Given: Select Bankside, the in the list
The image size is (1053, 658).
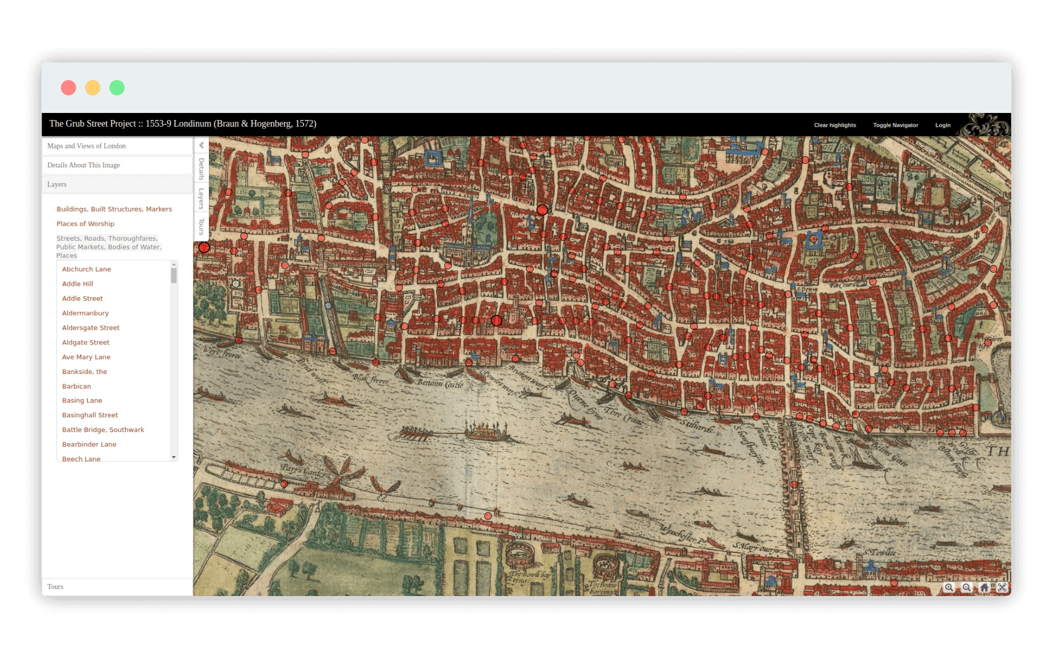Looking at the screenshot, I should click(84, 372).
